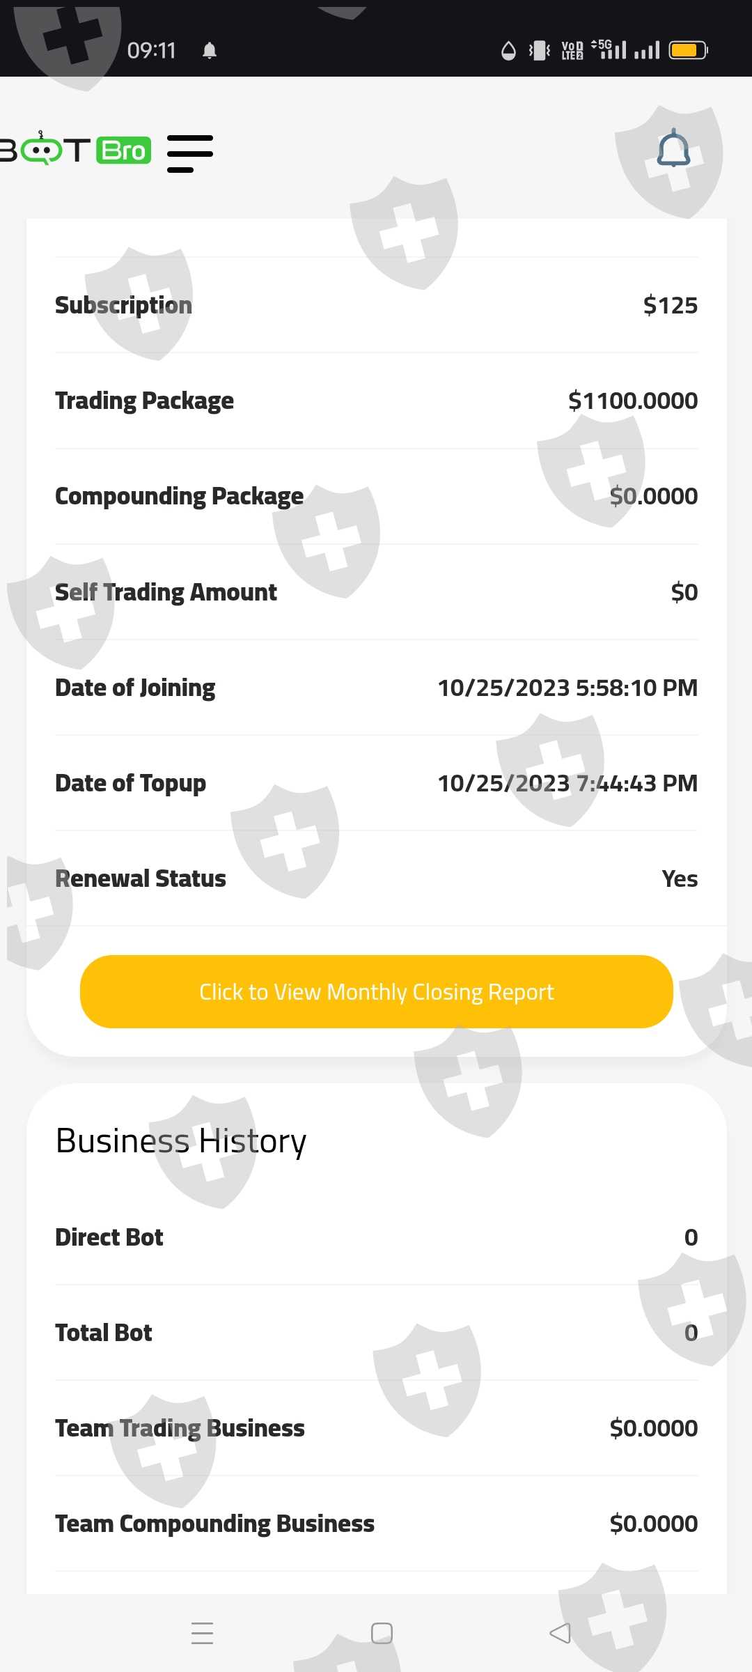Tap the Team Trading Business label
Screen dimensions: 752x1672
[180, 1428]
